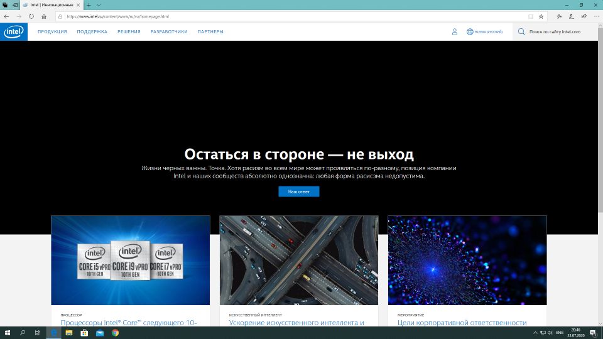The height and width of the screenshot is (339, 603).
Task: Click the page vertical scrollbar thumb
Action: pyautogui.click(x=600, y=119)
